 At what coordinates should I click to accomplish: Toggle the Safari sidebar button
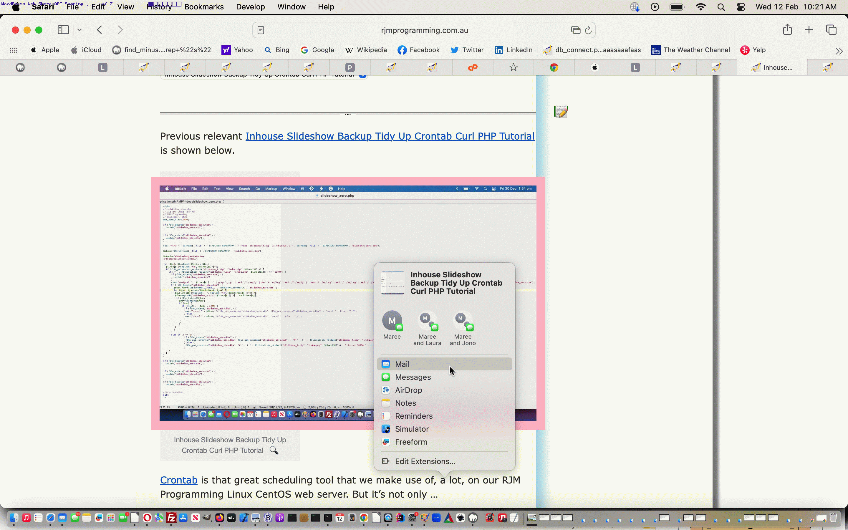[x=63, y=30]
